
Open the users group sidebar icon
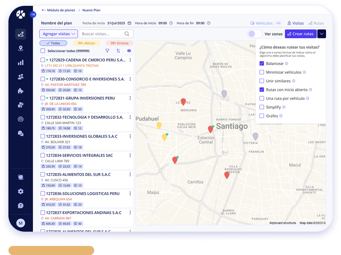click(x=21, y=77)
